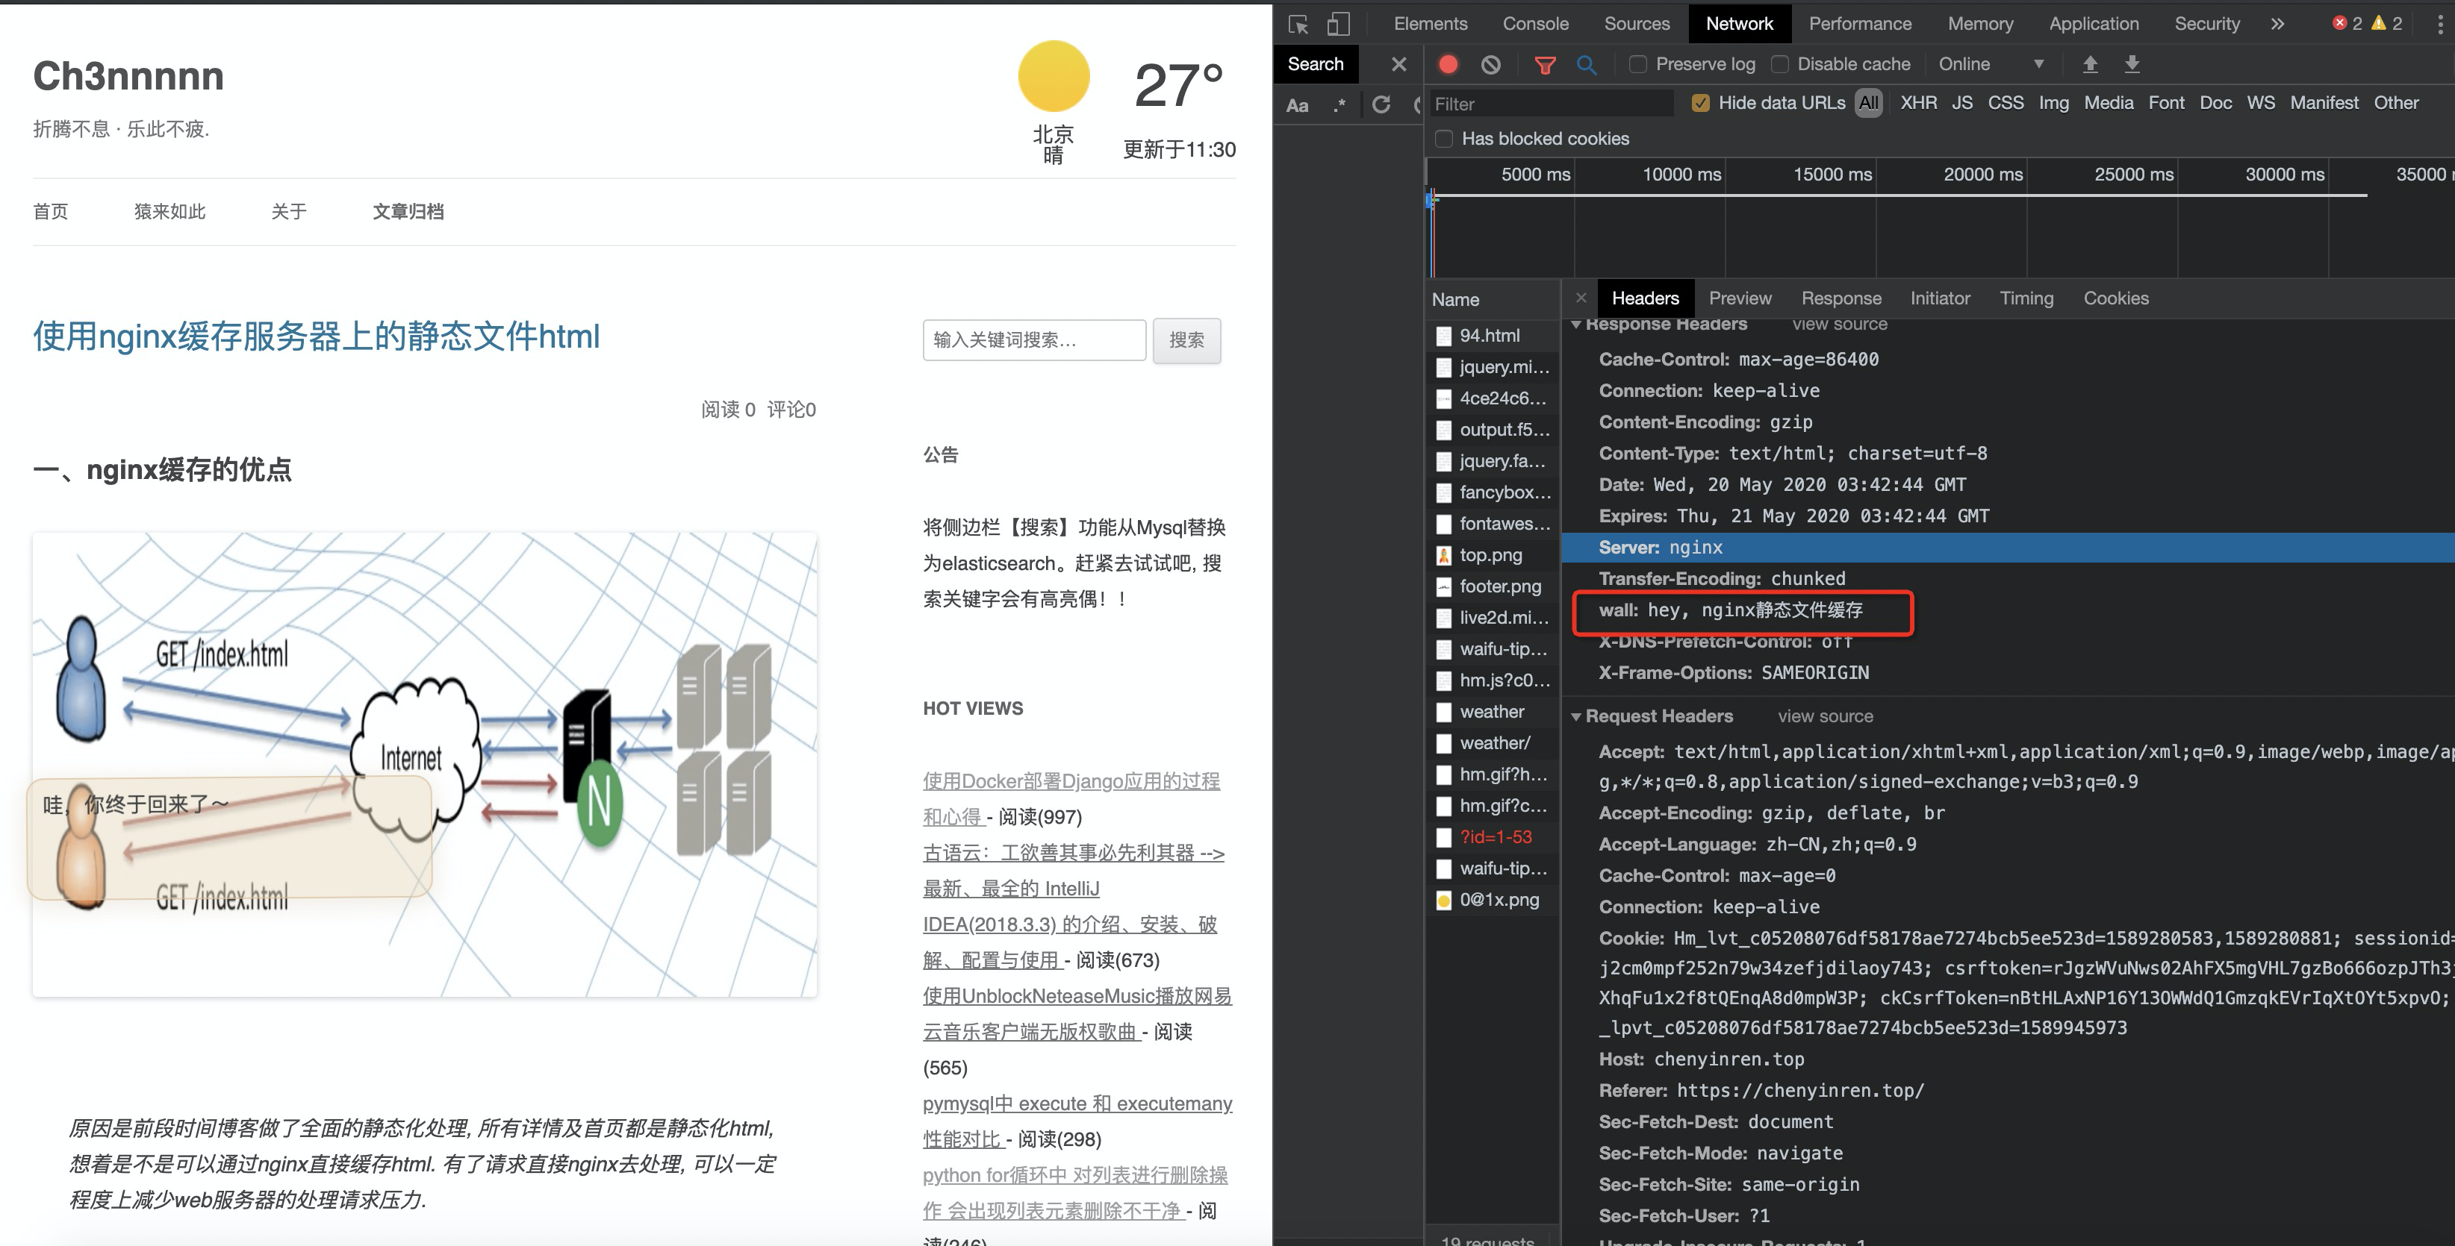Close the request details pane
The width and height of the screenshot is (2455, 1246).
(1581, 298)
